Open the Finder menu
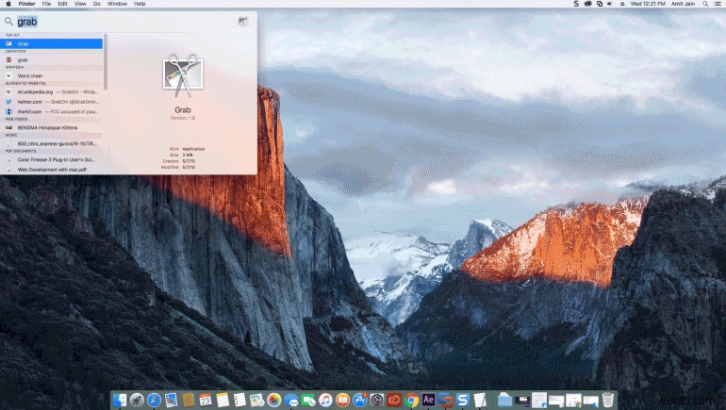Viewport: 726px width, 410px height. coord(26,4)
